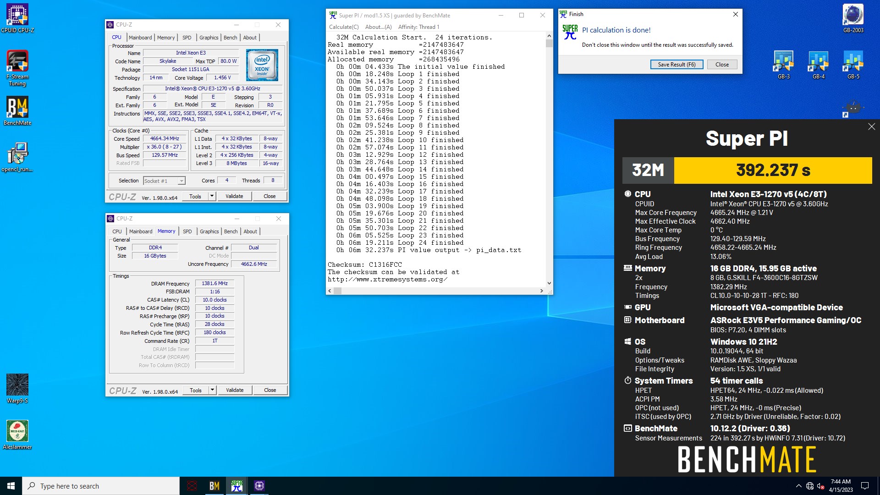Click the 392.237 s result bar
880x495 pixels.
pos(773,170)
